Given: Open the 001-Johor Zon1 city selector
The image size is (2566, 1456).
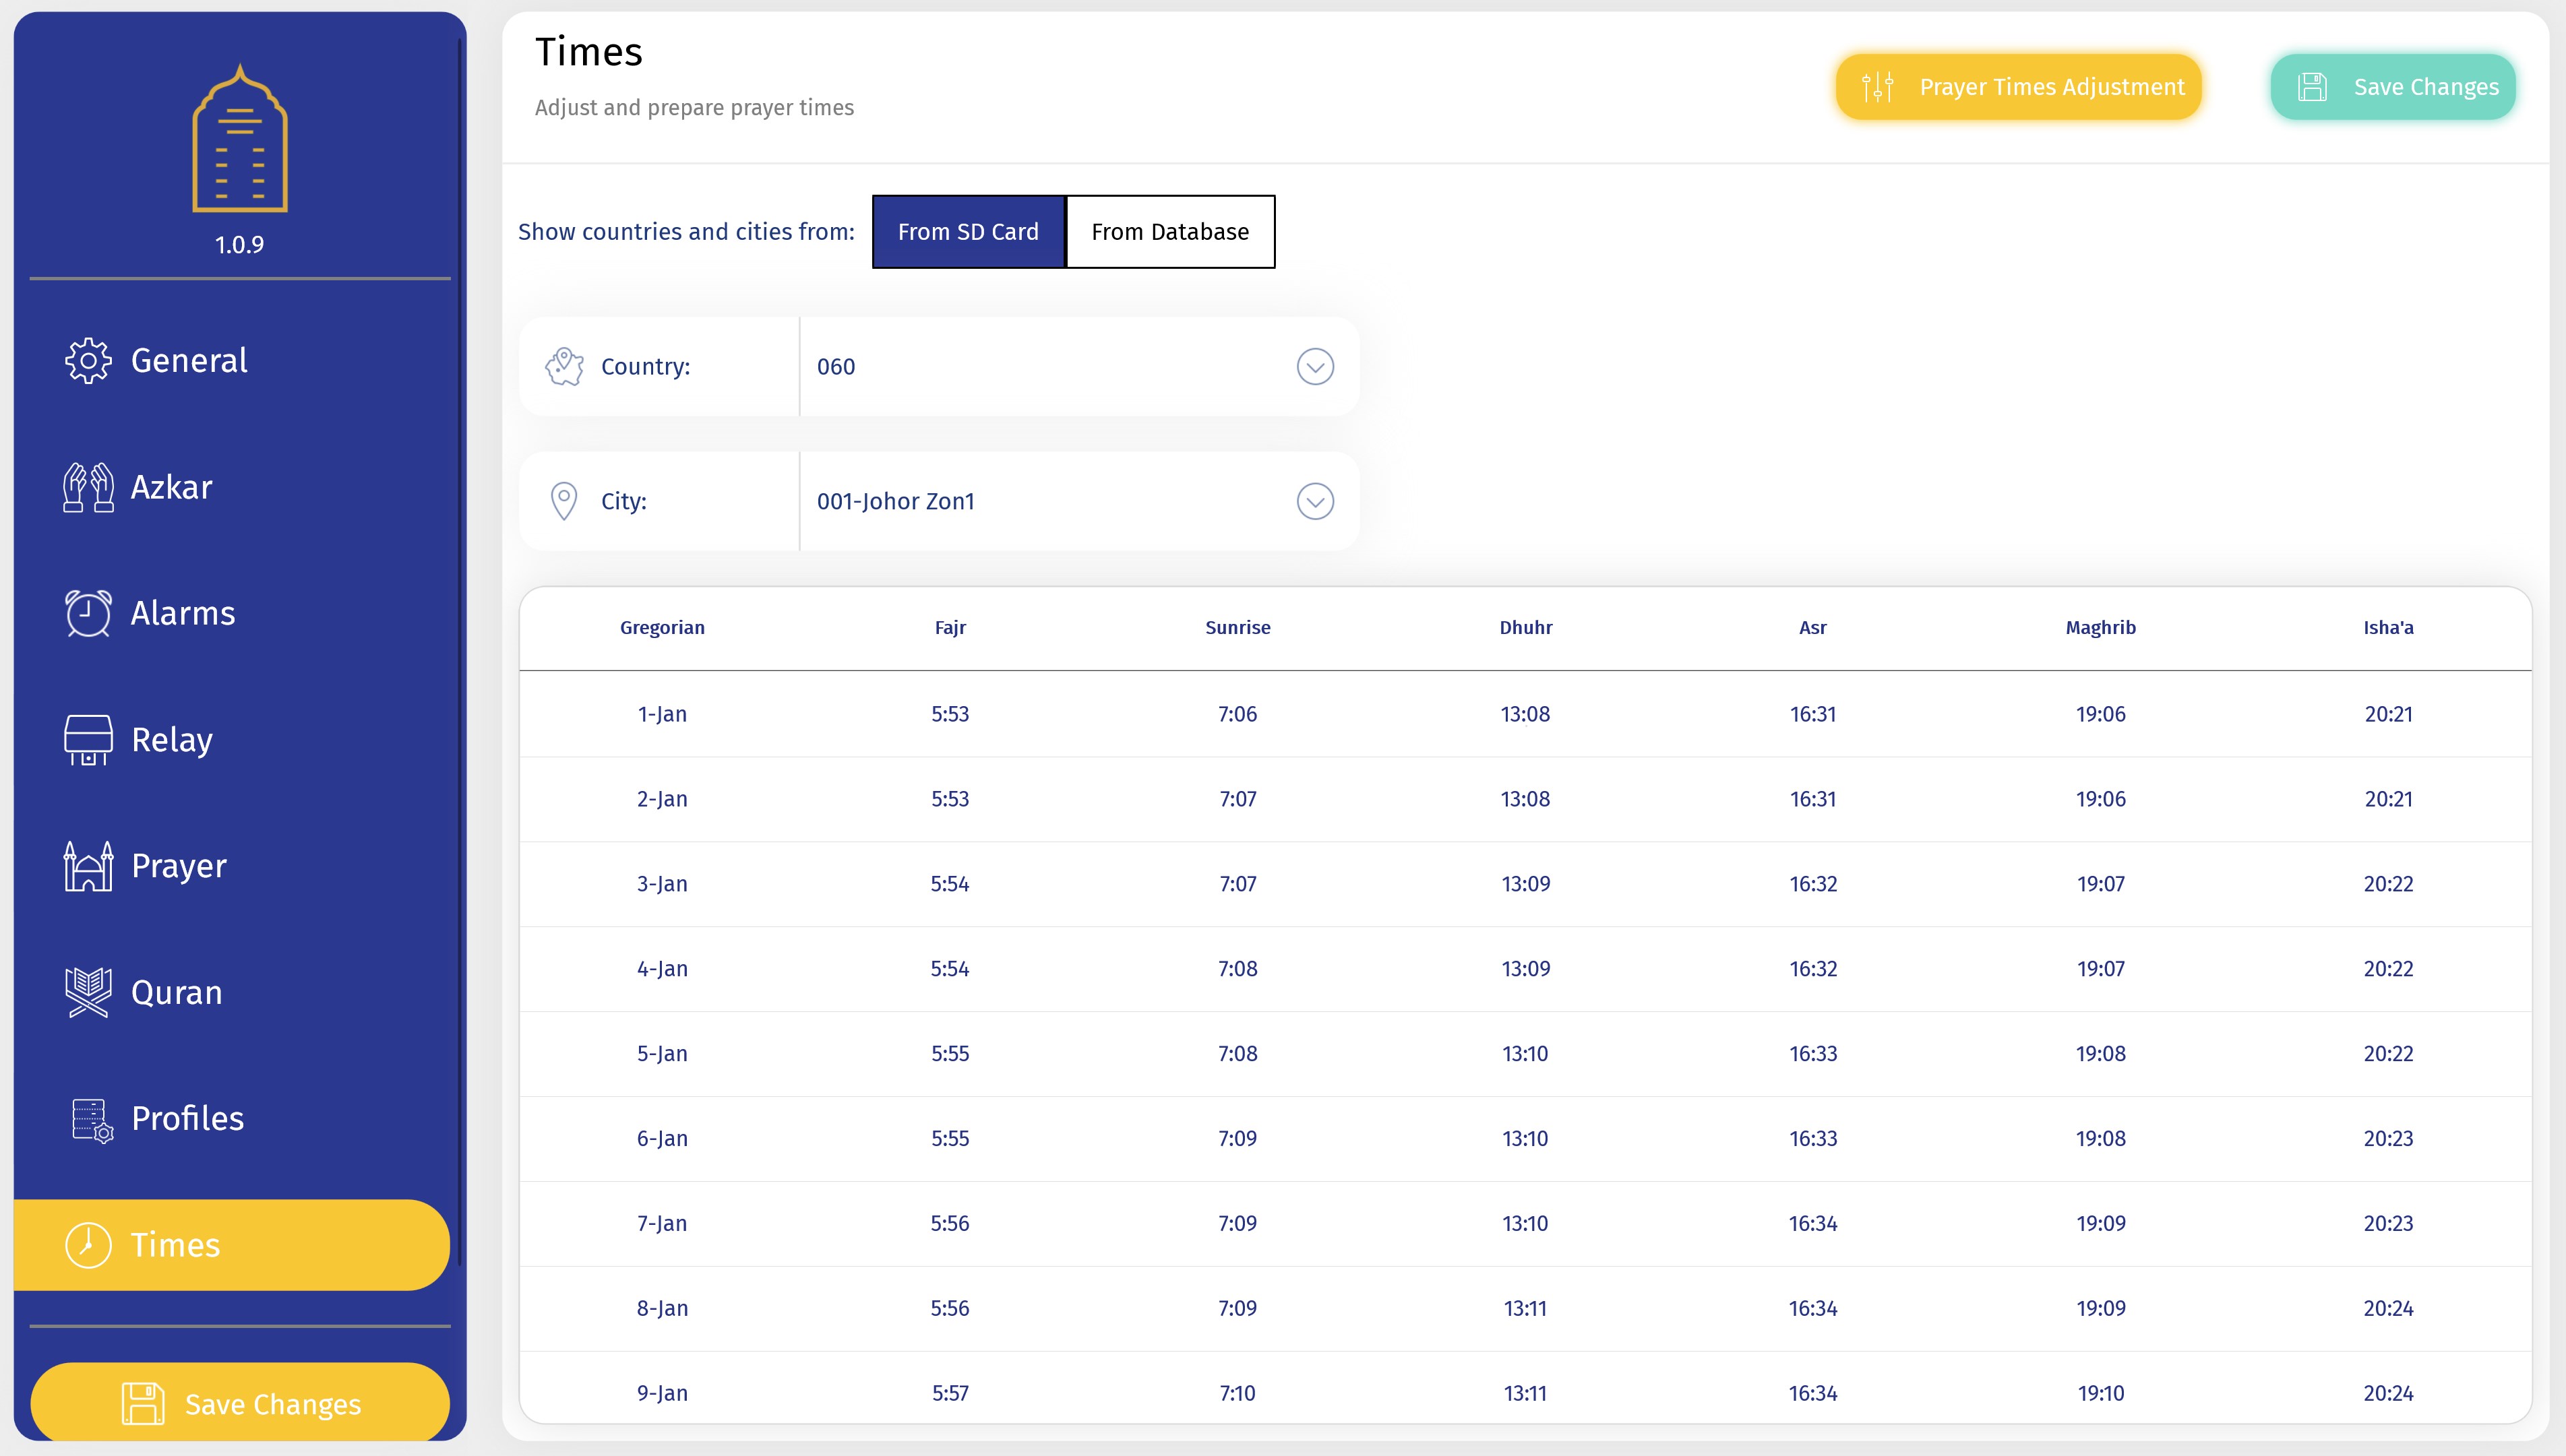Looking at the screenshot, I should (x=1050, y=501).
